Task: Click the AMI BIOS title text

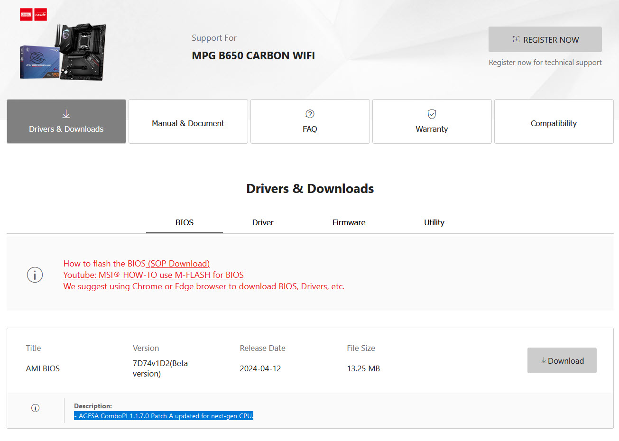Action: [x=43, y=368]
